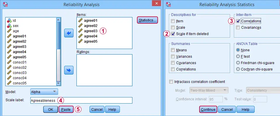Select the id variable nominal icon

tap(9, 21)
